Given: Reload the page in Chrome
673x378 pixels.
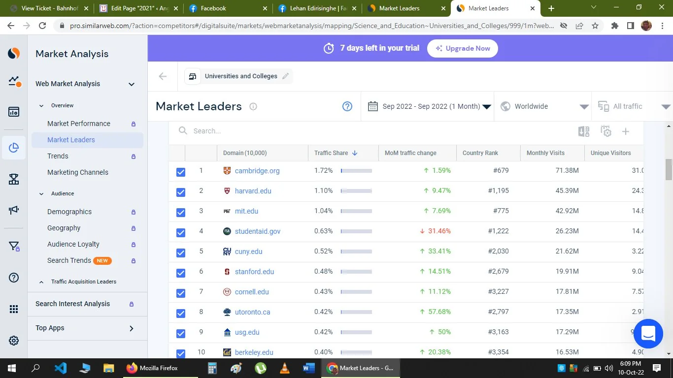Looking at the screenshot, I should (42, 26).
